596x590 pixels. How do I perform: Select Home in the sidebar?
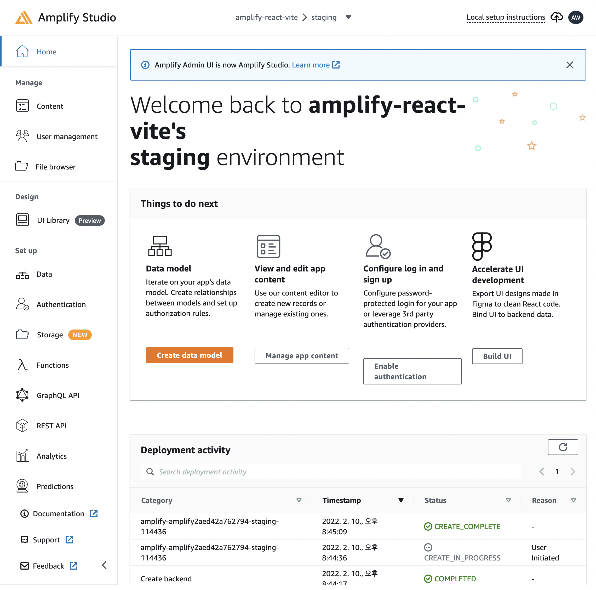click(46, 52)
